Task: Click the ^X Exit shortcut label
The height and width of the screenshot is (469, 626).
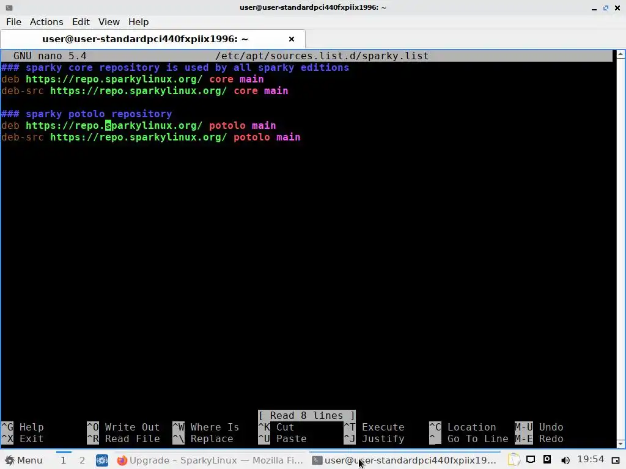Action: tap(23, 438)
